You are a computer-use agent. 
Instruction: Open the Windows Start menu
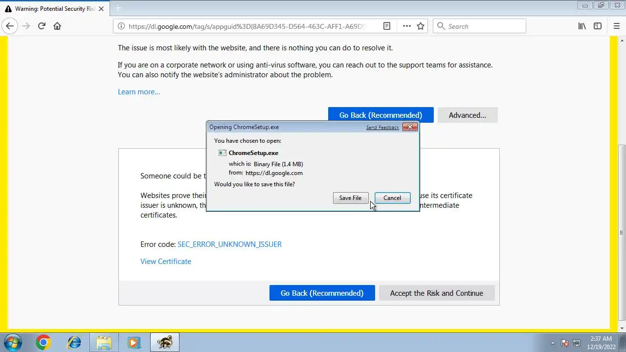point(13,342)
